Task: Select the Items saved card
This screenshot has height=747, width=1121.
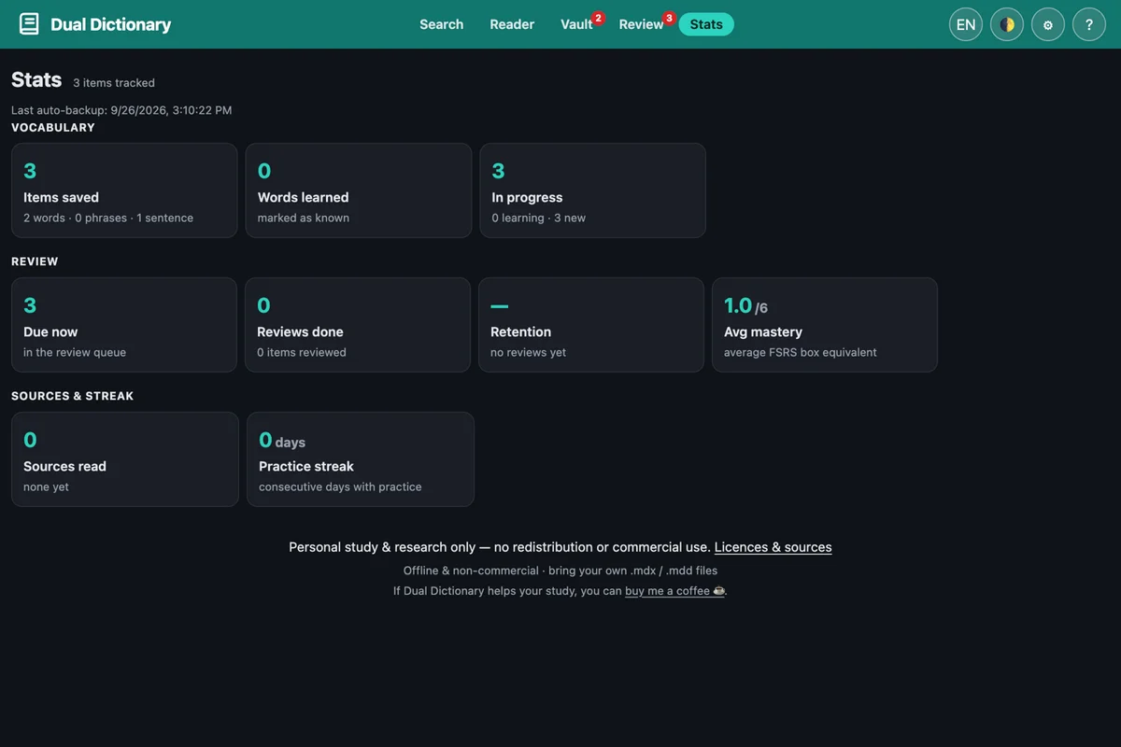Action: pyautogui.click(x=124, y=190)
